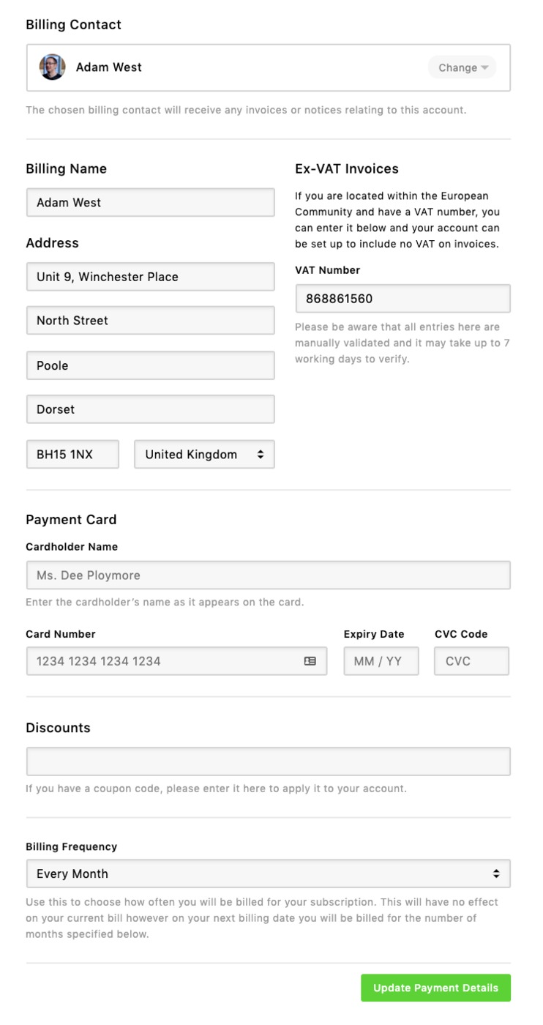Image resolution: width=543 pixels, height=1025 pixels.
Task: Click the Update Payment Details button
Action: [x=435, y=988]
